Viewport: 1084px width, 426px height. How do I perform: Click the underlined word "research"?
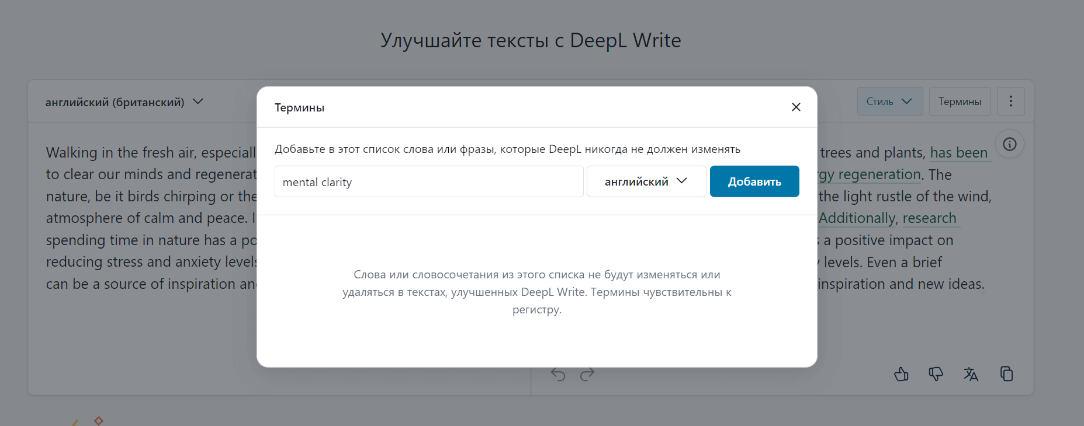tap(929, 218)
